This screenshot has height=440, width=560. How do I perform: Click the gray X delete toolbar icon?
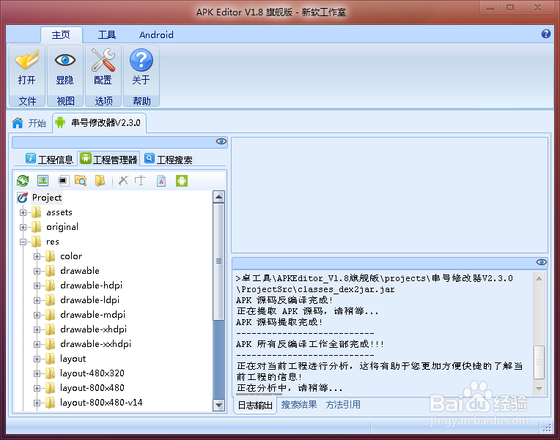point(123,181)
